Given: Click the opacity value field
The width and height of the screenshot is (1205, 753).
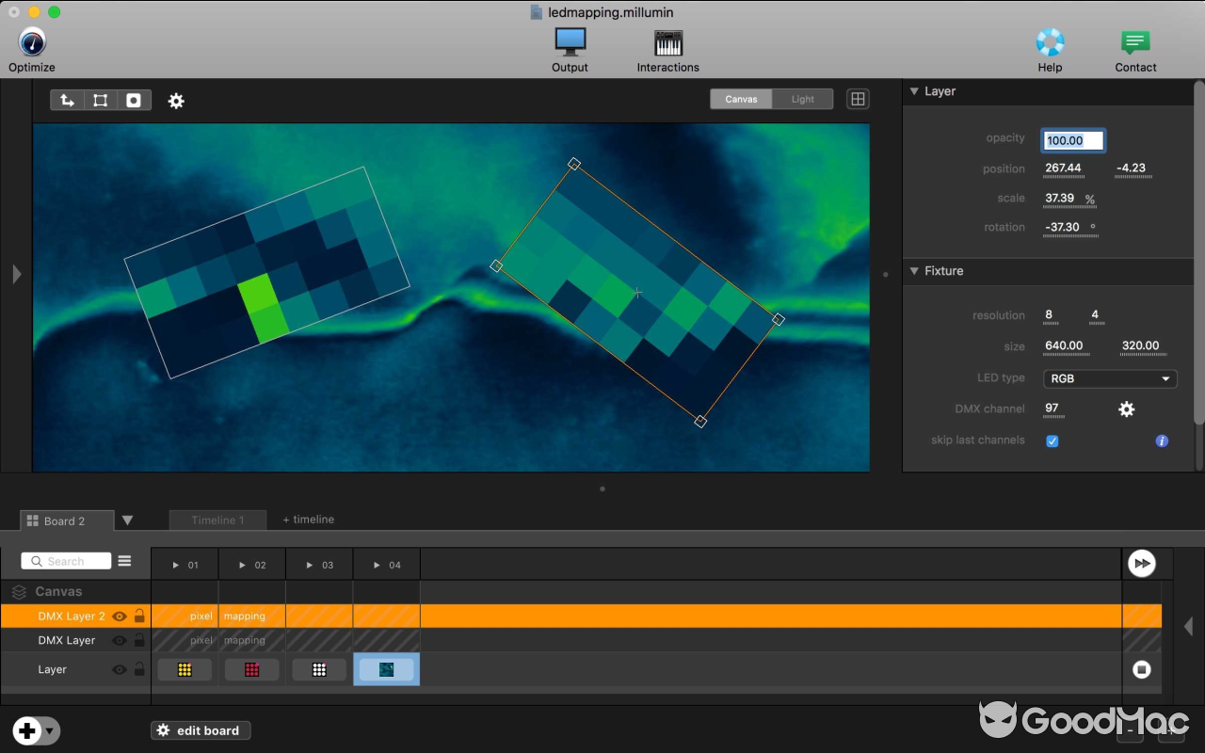Looking at the screenshot, I should [1072, 140].
